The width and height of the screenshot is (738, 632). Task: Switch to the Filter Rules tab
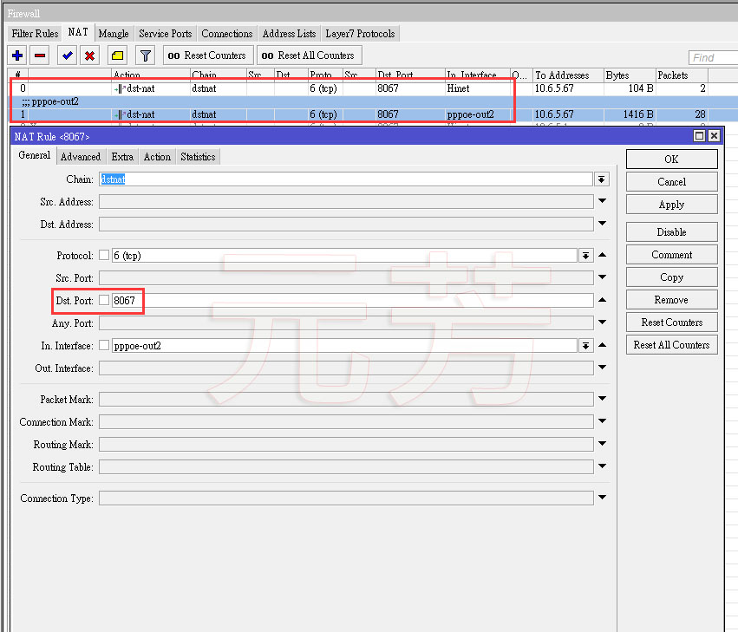coord(35,34)
